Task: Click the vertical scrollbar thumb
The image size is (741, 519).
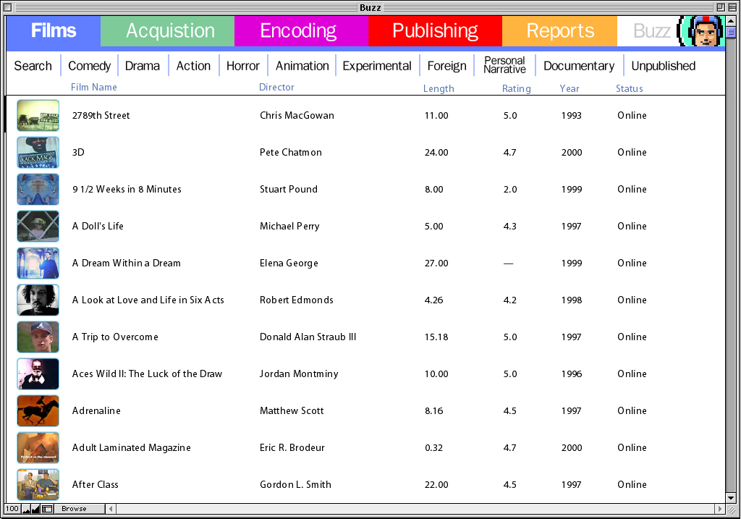Action: pyautogui.click(x=731, y=32)
